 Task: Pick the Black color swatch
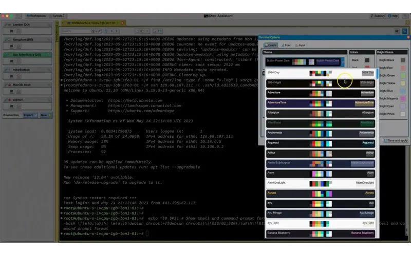[367, 60]
